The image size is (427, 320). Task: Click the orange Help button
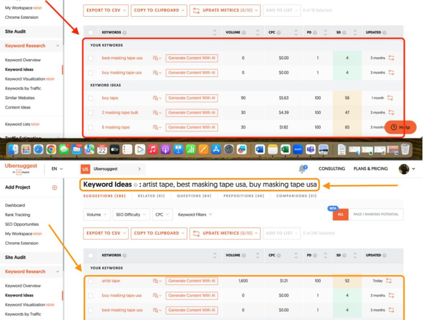click(x=401, y=127)
